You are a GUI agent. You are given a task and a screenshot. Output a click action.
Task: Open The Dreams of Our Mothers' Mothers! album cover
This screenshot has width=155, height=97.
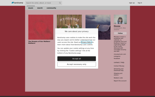41,27
